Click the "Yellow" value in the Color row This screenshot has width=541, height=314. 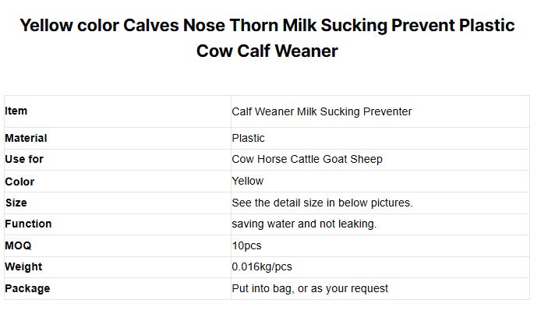tap(248, 181)
